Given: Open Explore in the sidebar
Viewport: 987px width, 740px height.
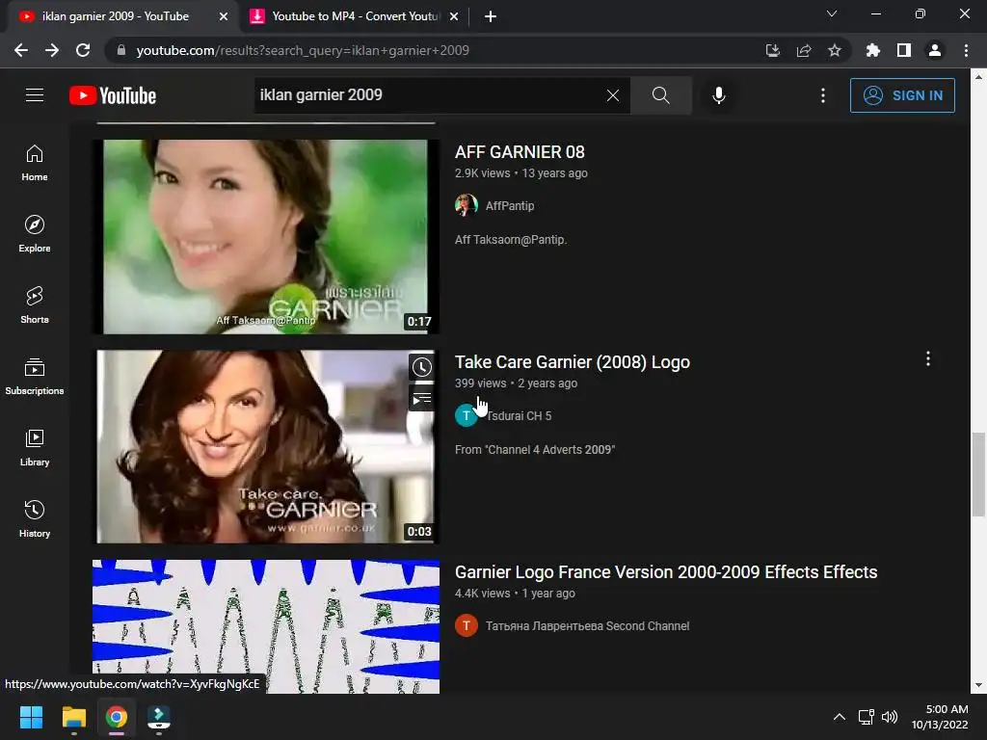Looking at the screenshot, I should pos(35,233).
